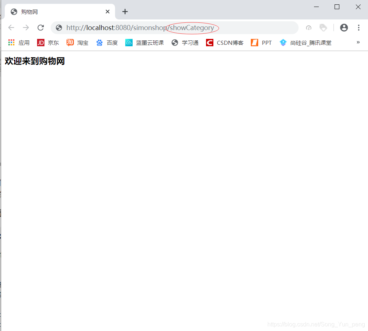Open the site information globe icon
368x331 pixels.
tap(59, 28)
